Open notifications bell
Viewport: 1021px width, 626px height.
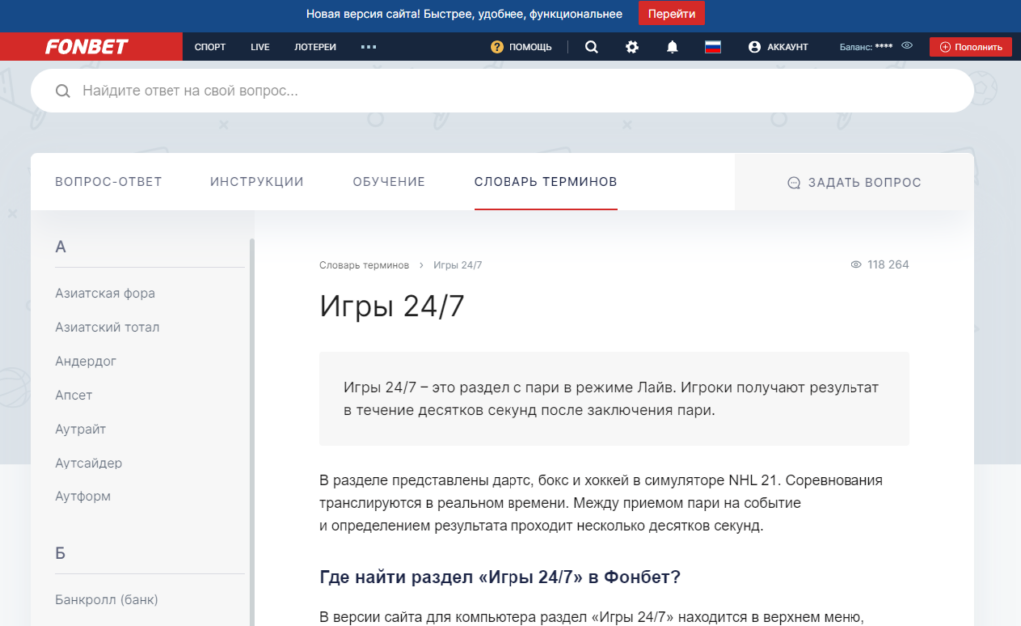(x=672, y=47)
